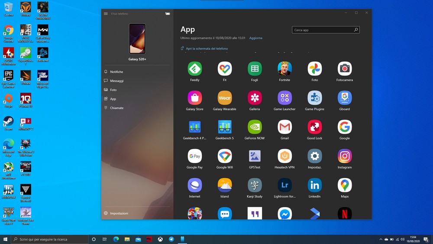Open Good Lock app

coord(314,127)
